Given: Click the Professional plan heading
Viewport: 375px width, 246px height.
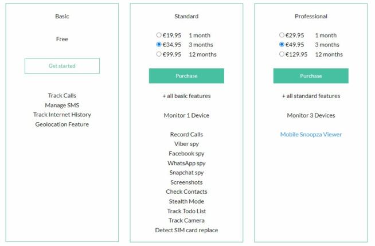Looking at the screenshot, I should [311, 16].
